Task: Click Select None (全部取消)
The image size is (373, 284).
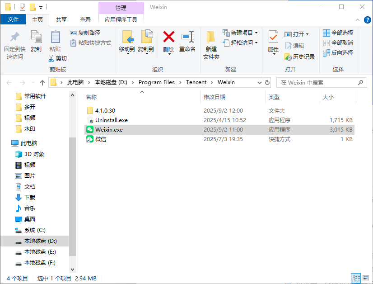Action: click(x=340, y=44)
